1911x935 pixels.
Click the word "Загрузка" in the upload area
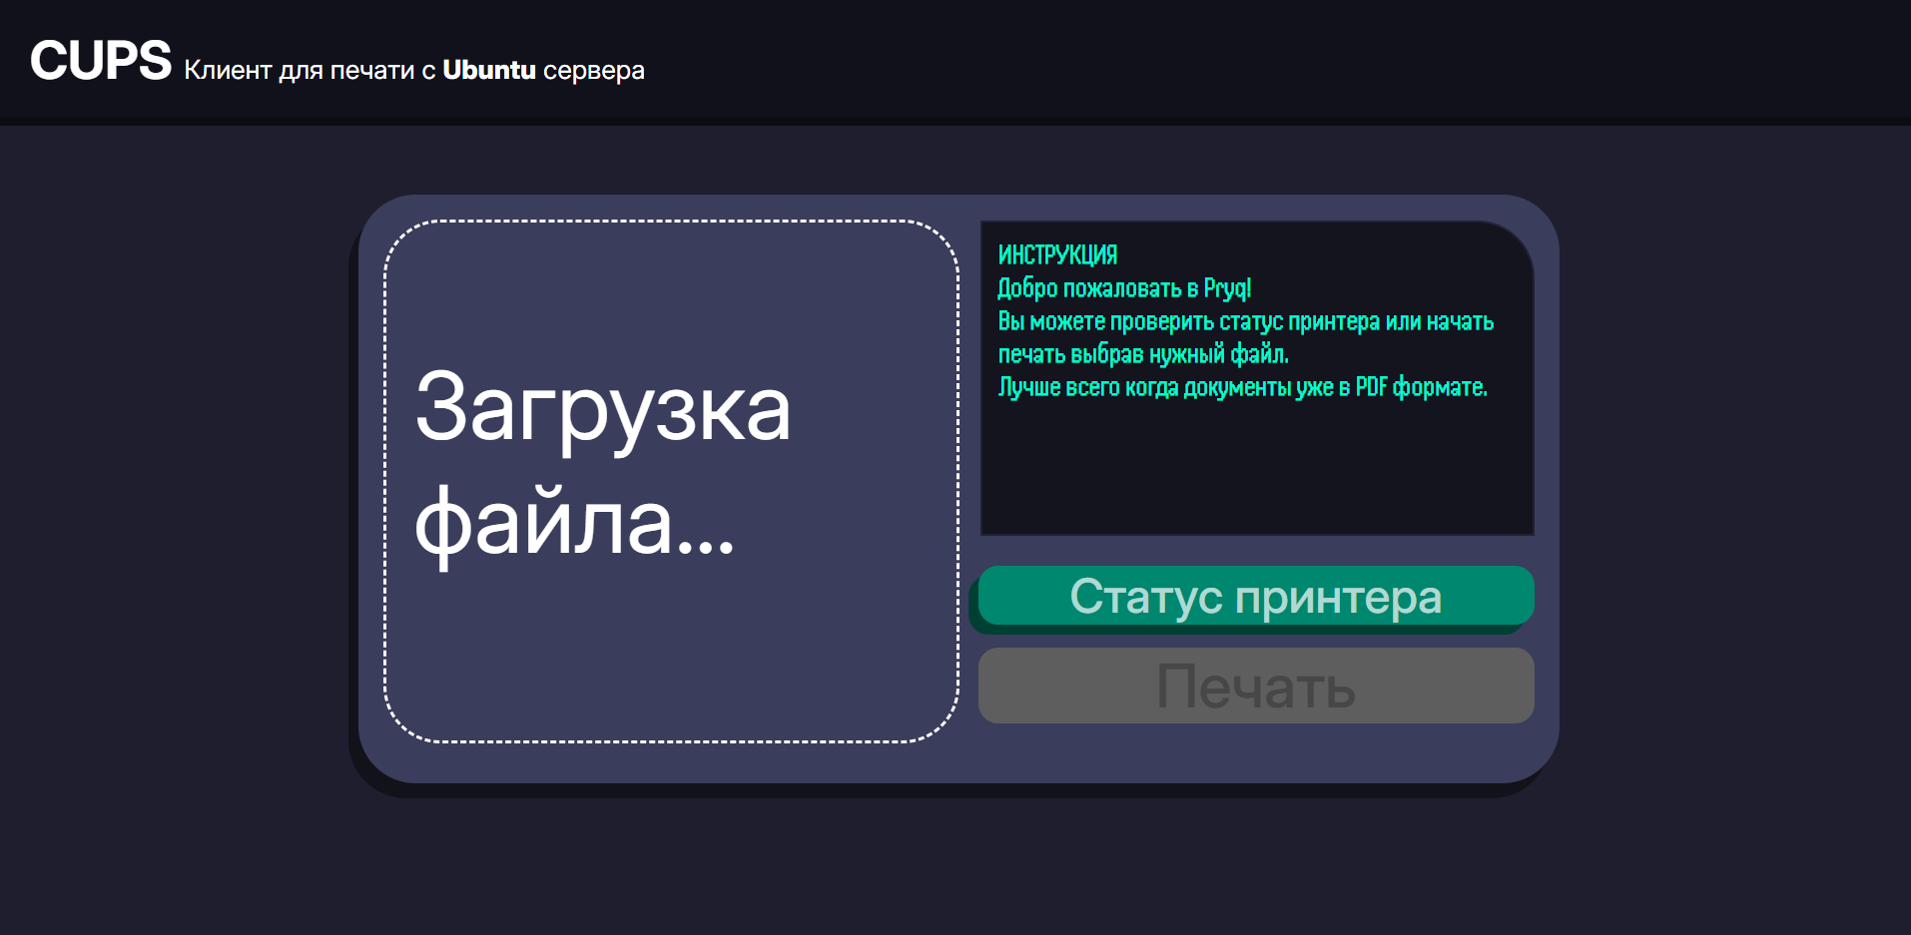[602, 408]
